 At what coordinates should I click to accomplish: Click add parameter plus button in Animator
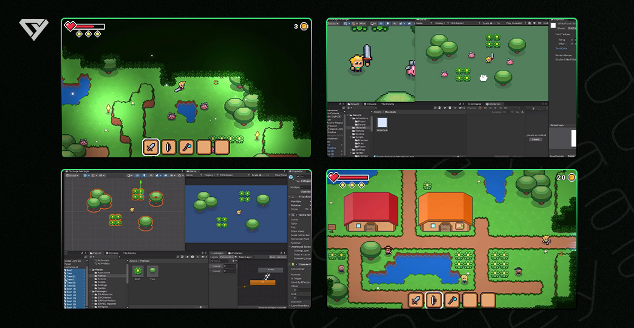pos(233,261)
